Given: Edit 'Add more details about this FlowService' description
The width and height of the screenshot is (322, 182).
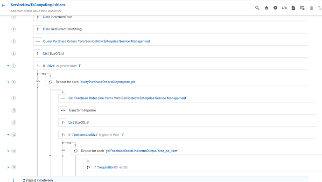Looking at the screenshot, I should tap(36, 11).
